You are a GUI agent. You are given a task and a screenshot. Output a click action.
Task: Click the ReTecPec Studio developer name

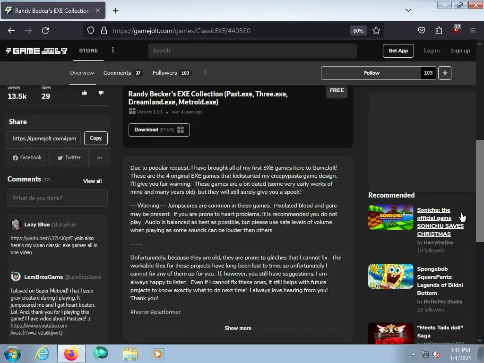click(x=443, y=302)
